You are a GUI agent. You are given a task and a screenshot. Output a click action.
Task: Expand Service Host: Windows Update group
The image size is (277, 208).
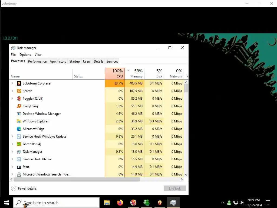[x=12, y=136]
